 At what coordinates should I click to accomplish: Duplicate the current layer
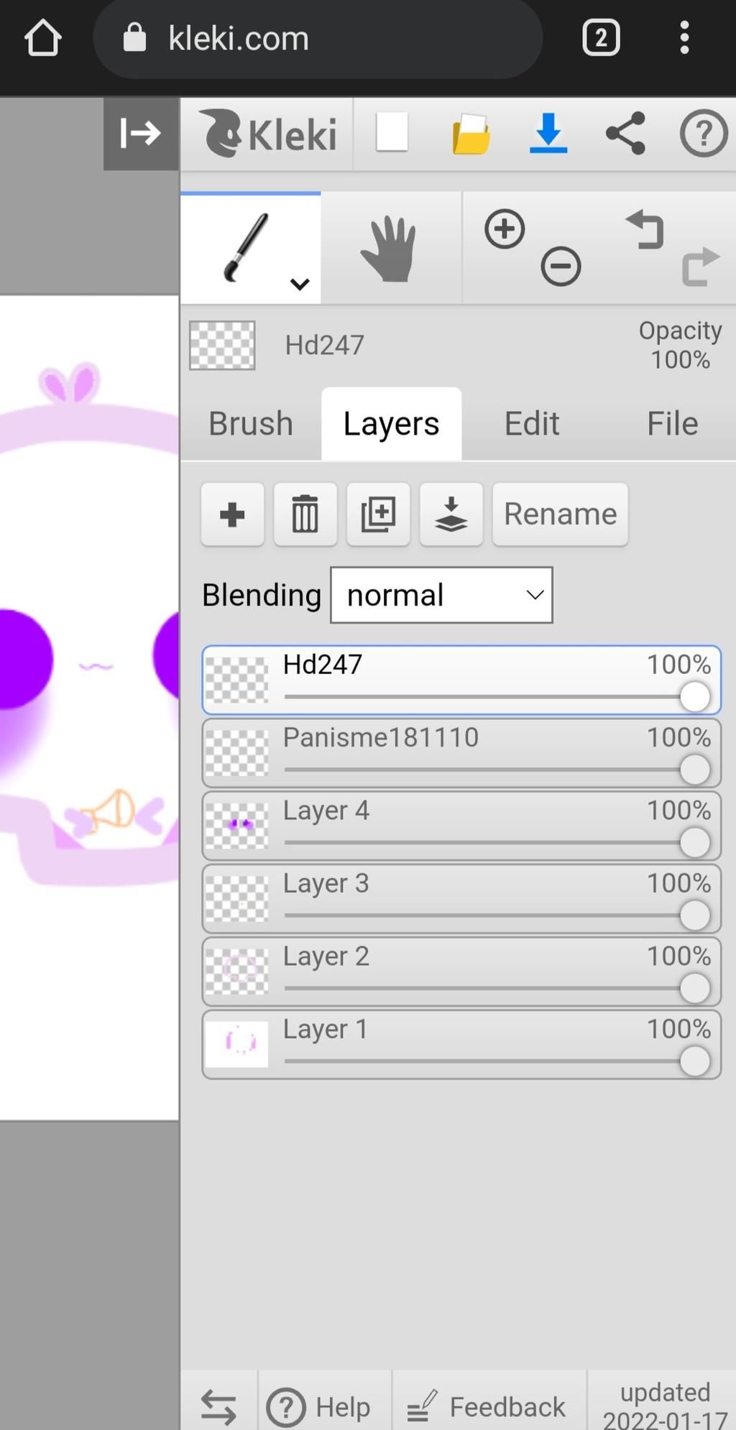[378, 515]
